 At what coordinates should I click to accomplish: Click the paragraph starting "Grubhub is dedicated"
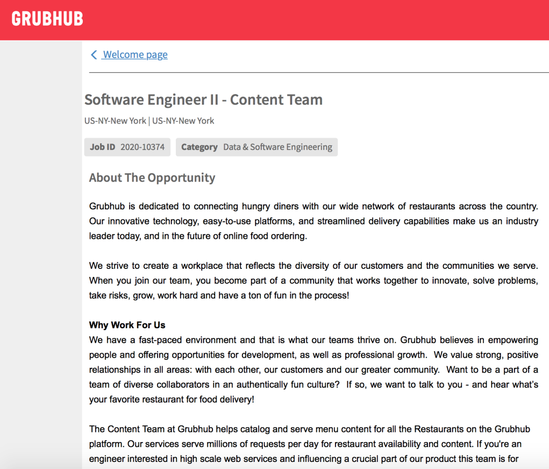[x=313, y=221]
